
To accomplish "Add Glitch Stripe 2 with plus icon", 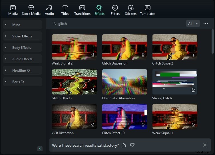I will (193, 55).
